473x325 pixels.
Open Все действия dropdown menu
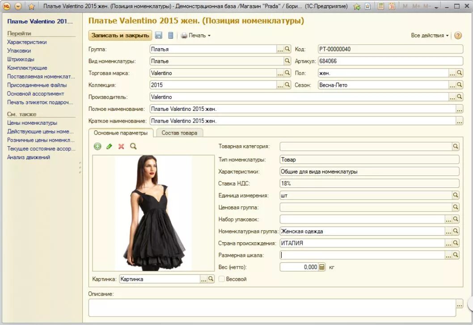tap(430, 35)
